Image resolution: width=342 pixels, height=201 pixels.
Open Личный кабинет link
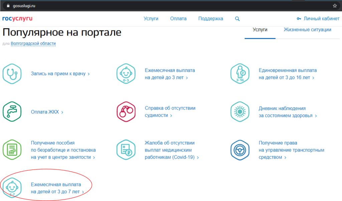tap(322, 19)
